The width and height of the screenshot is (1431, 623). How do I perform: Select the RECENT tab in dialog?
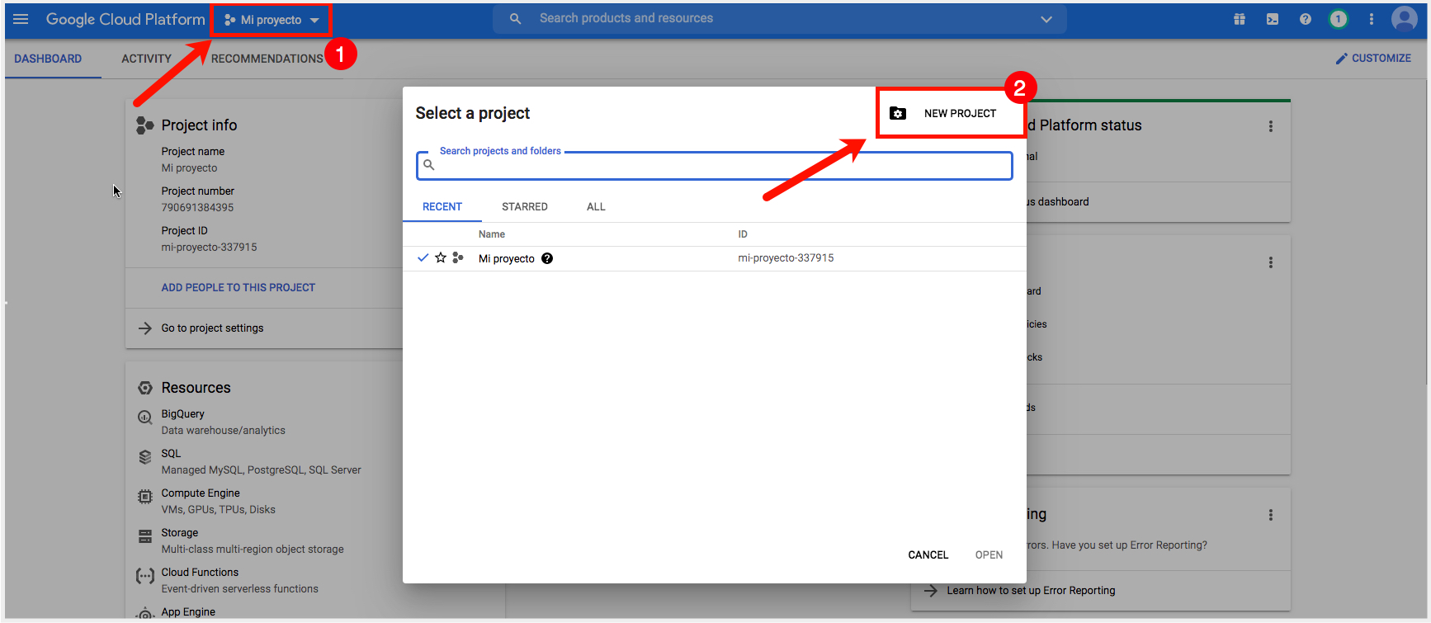[x=442, y=206]
